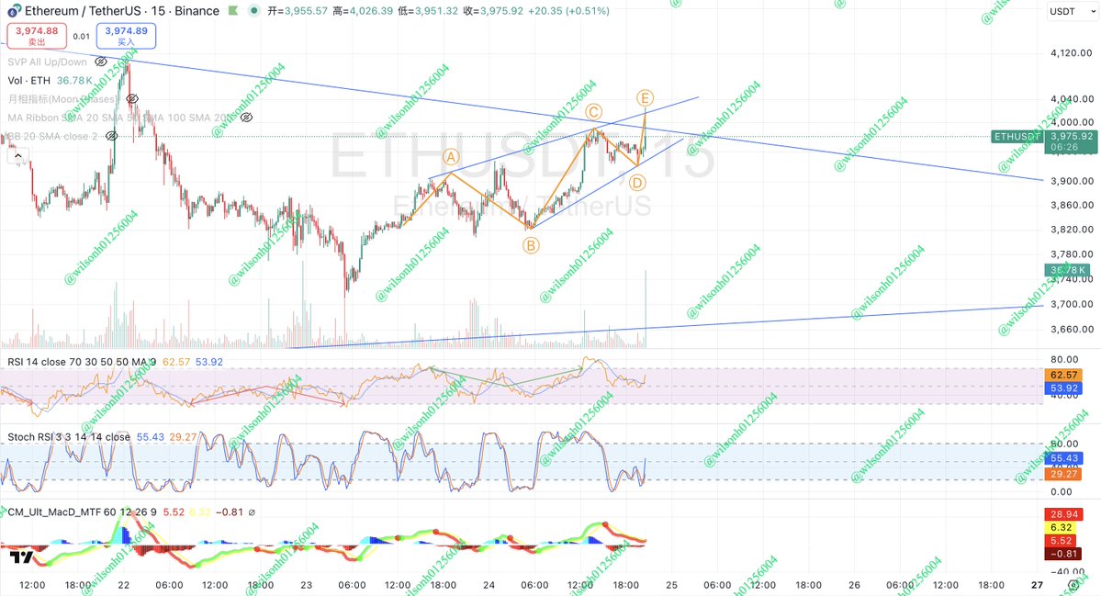
Task: Toggle visibility of SVP All Up/Down indicator
Action: click(x=100, y=62)
